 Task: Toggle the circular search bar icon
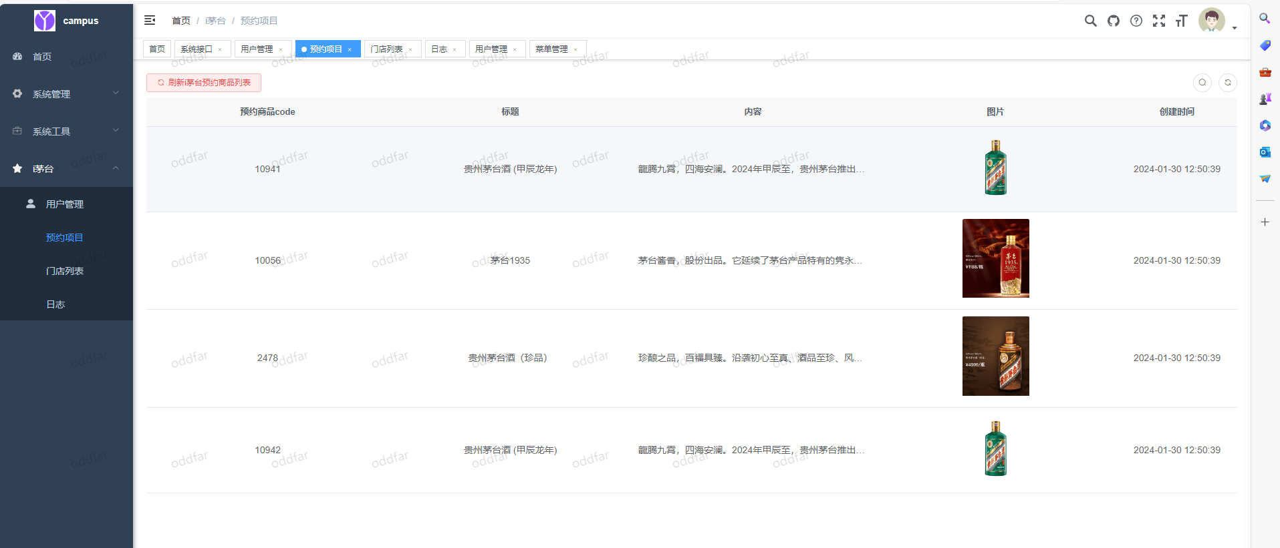click(x=1202, y=83)
